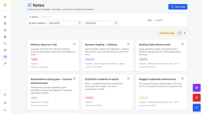Screen dimensions: 202x114
Task: Select the active Notes icon in sidebar
Action: coord(5,57)
